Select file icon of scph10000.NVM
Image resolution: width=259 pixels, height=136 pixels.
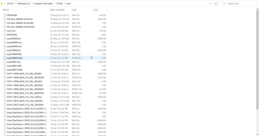(x=5, y=58)
